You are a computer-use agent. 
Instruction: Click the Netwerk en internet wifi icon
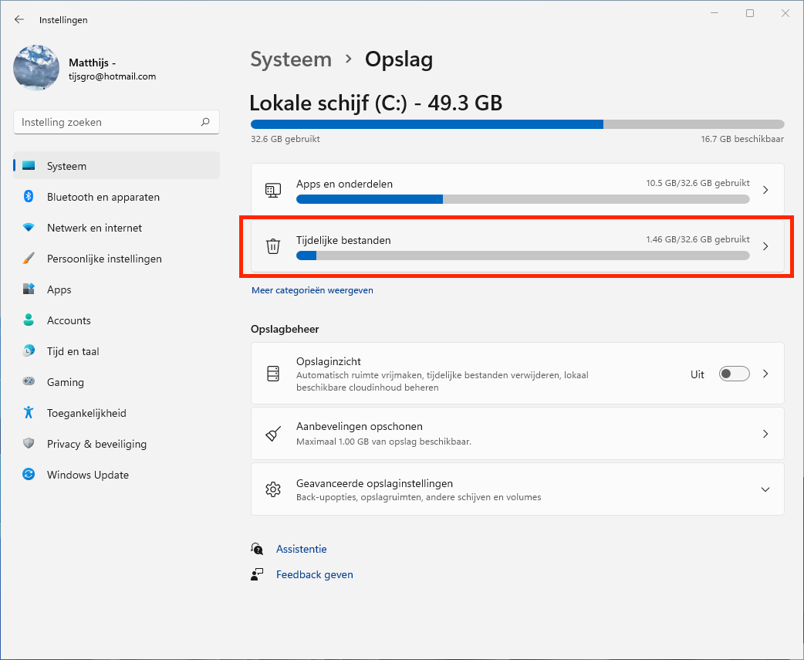pyautogui.click(x=29, y=228)
